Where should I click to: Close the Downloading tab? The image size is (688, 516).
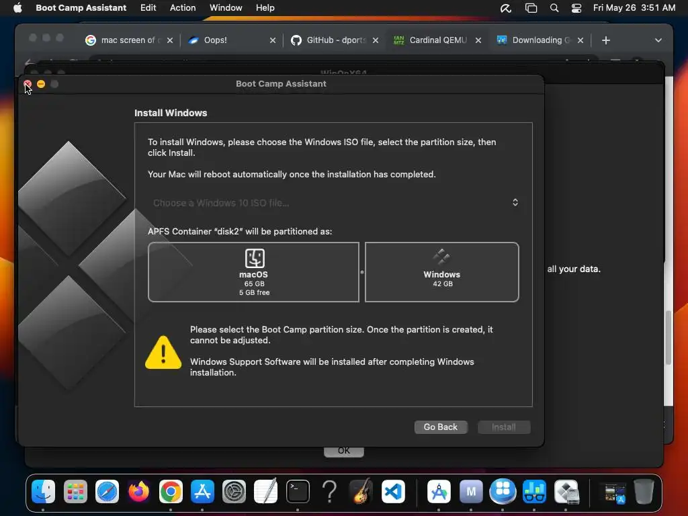(x=580, y=40)
